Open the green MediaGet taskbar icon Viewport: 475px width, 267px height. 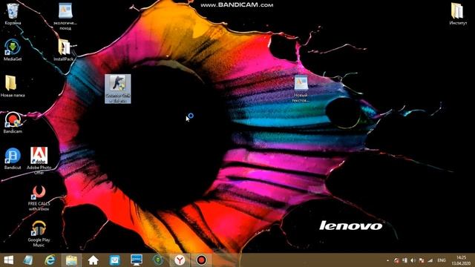(x=158, y=260)
